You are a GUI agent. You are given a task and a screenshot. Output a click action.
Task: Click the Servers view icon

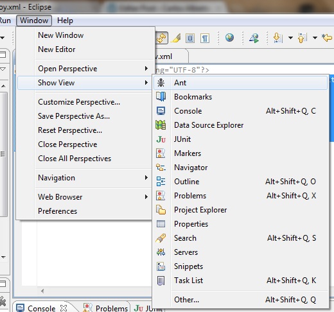(161, 252)
